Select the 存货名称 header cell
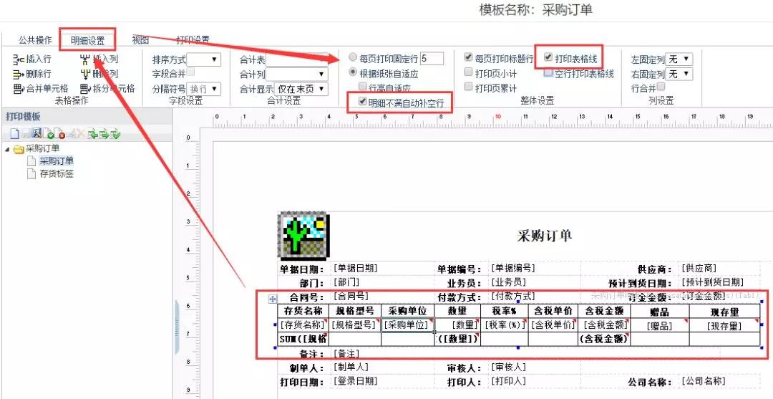The height and width of the screenshot is (399, 773). [x=303, y=311]
